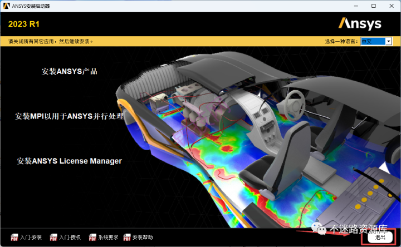Screen dimensions: 401x247
Task: Open the 安装帮助 text link
Action: click(143, 238)
